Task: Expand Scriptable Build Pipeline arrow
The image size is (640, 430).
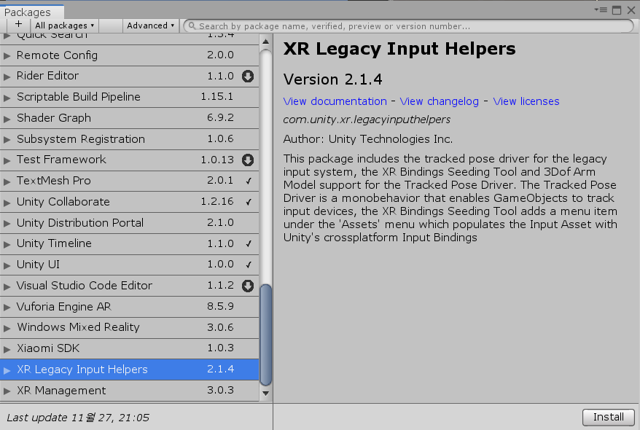Action: (x=7, y=98)
